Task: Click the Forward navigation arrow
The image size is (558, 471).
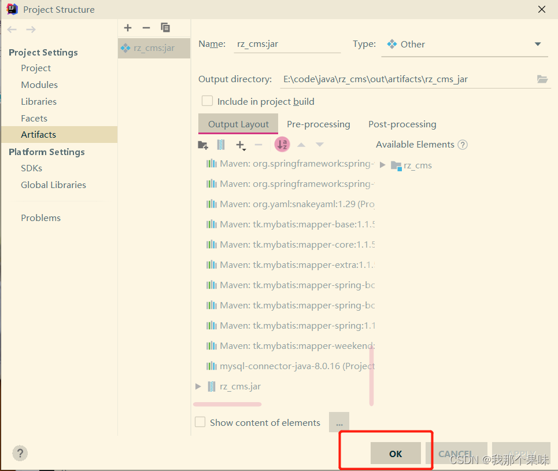Action: point(31,29)
